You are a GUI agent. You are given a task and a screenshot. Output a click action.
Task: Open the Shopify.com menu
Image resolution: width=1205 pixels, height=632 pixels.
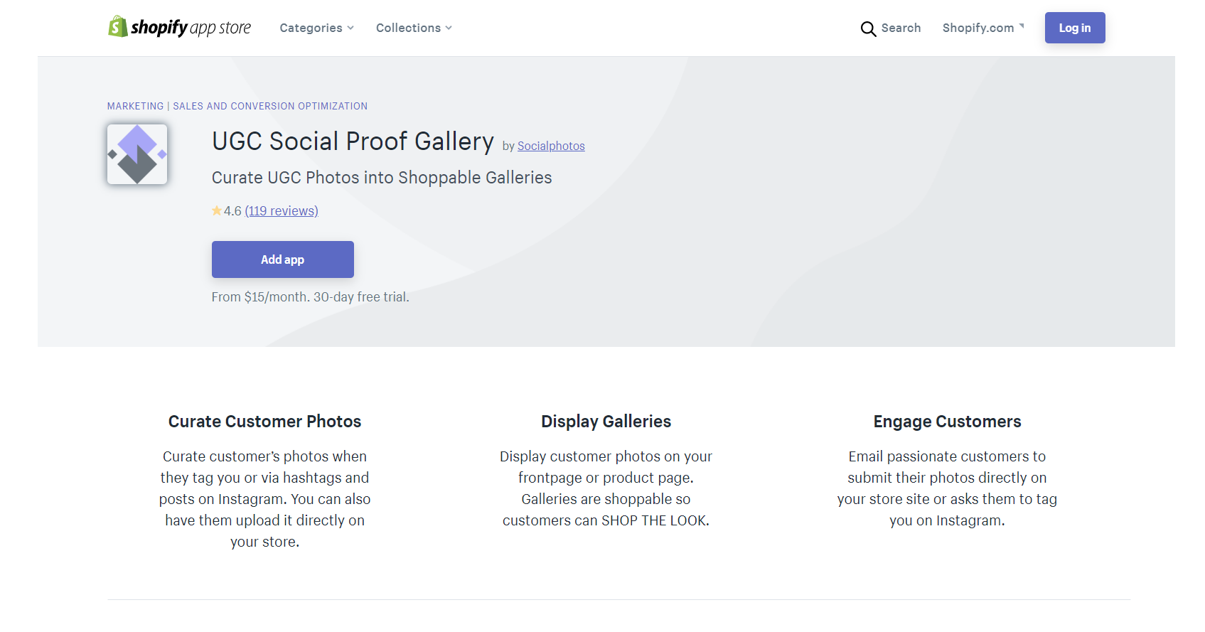983,28
